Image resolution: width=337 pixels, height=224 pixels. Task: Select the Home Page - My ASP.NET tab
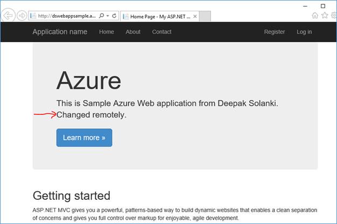(157, 16)
